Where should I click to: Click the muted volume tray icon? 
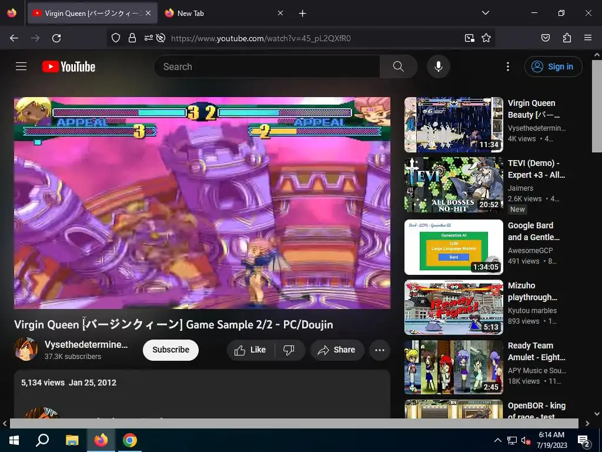coord(525,440)
